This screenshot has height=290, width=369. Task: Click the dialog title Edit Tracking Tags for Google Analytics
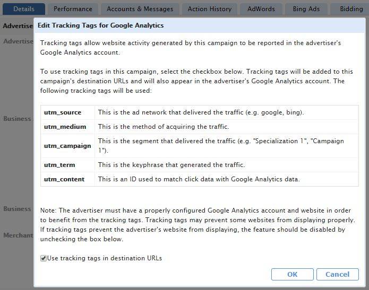click(x=100, y=25)
